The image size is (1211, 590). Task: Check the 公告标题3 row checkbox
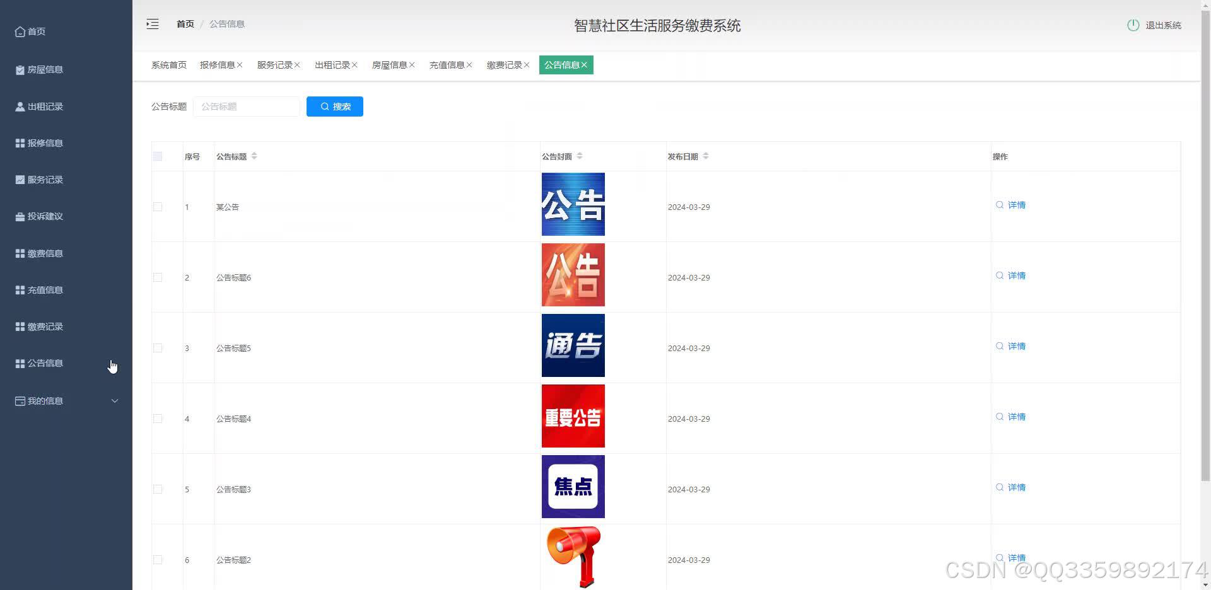coord(158,489)
